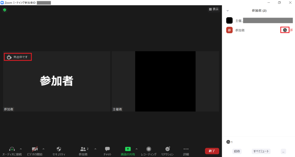The height and width of the screenshot is (157, 295).
Task: Collapse participants panel with top chevron
Action: pos(228,11)
